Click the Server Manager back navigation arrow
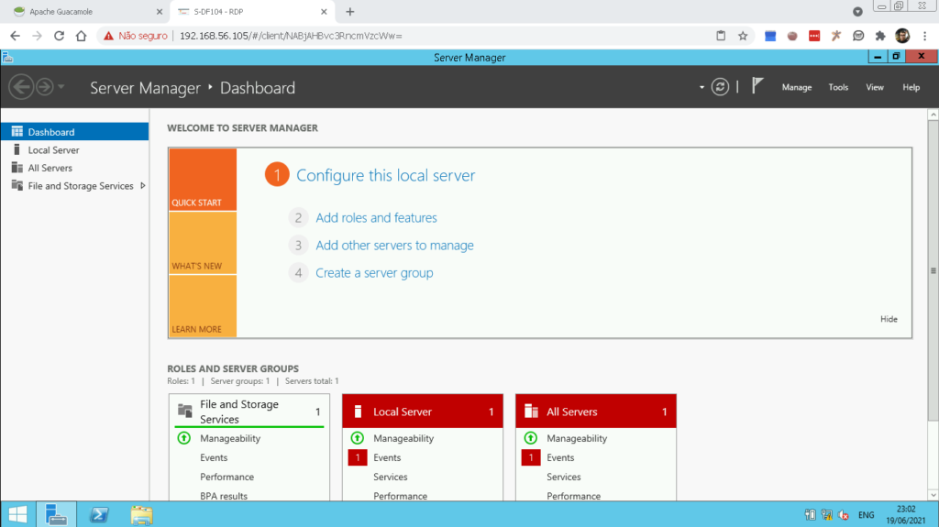This screenshot has height=527, width=939. tap(21, 87)
